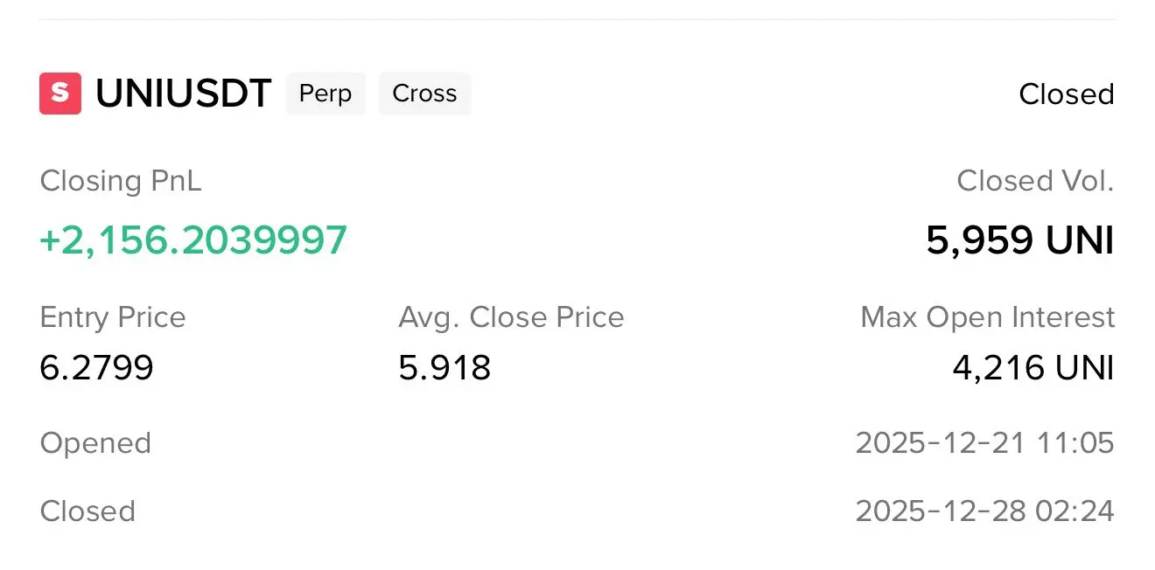Click the Entry Price label
Viewport: 1155px width, 570px height.
(113, 317)
